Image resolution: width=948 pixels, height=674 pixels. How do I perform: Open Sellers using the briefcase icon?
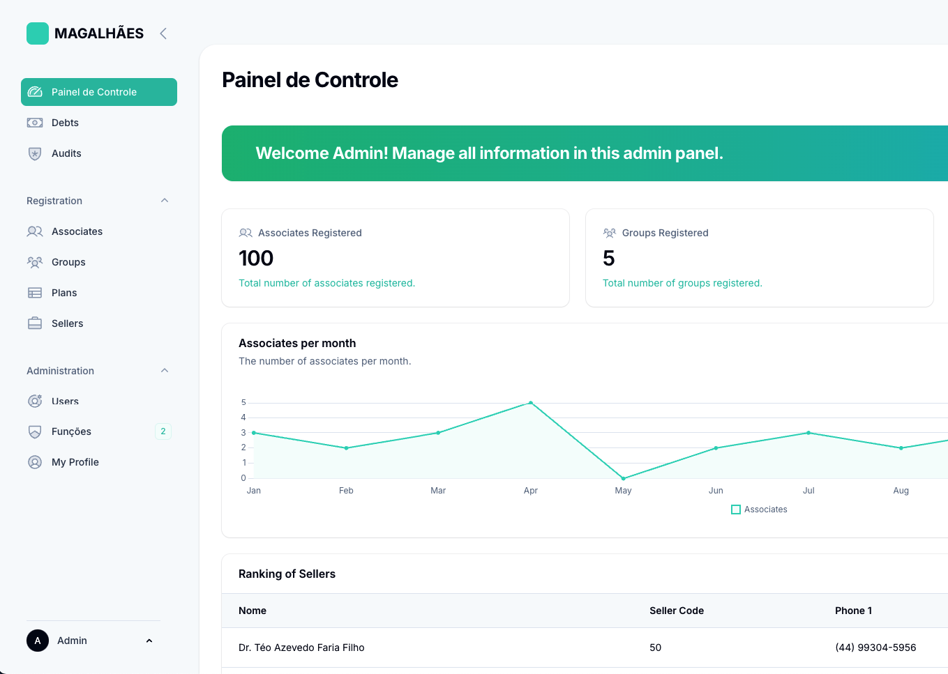[x=35, y=323]
